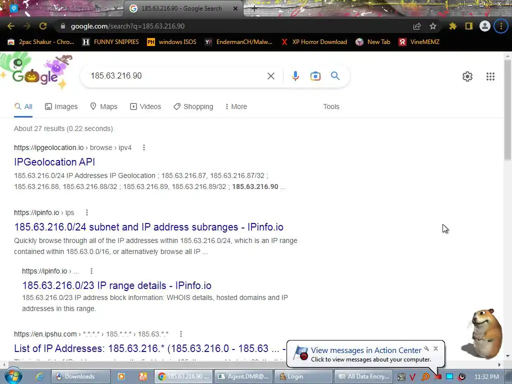This screenshot has height=384, width=512.
Task: Open the search Tools options
Action: 331,106
